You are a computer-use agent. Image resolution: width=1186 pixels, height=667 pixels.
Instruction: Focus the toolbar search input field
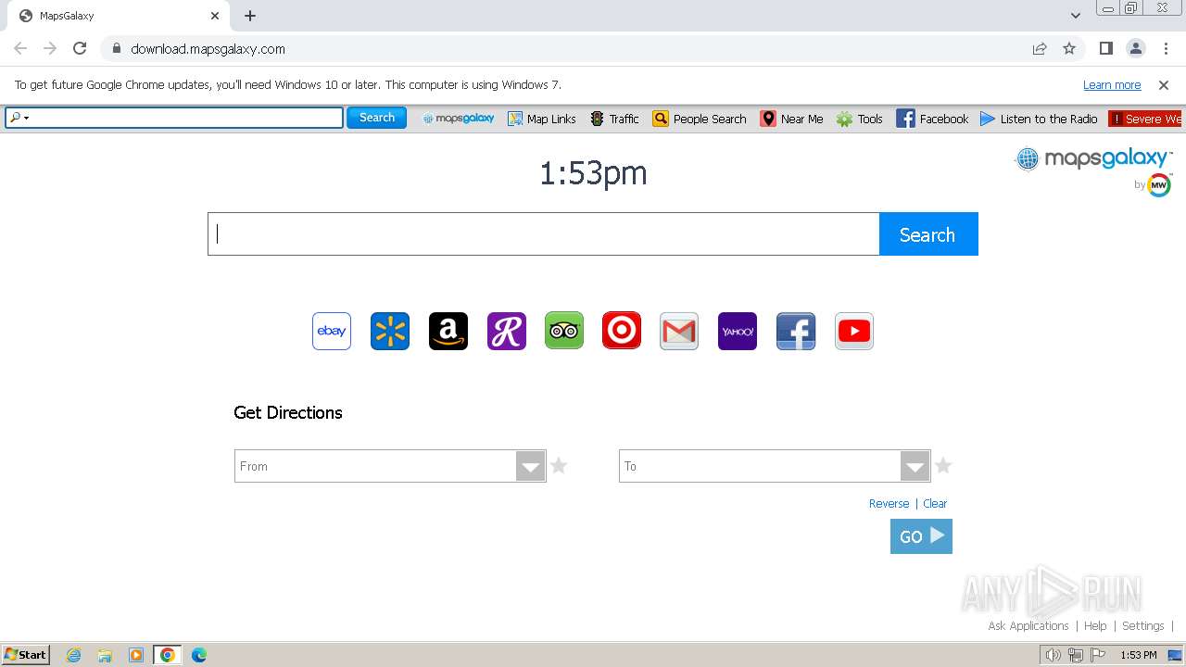(187, 118)
